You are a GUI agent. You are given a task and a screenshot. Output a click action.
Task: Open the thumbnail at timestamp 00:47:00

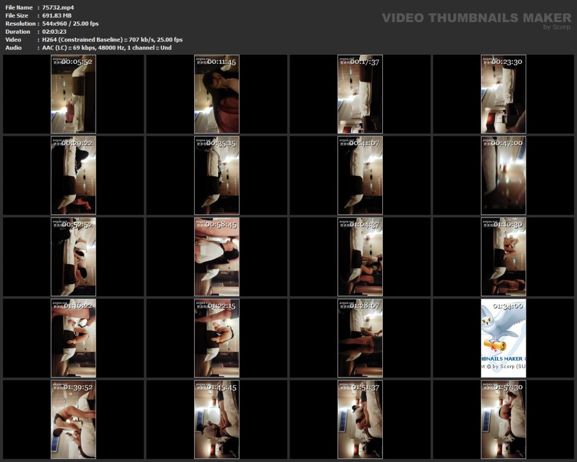[x=503, y=175]
